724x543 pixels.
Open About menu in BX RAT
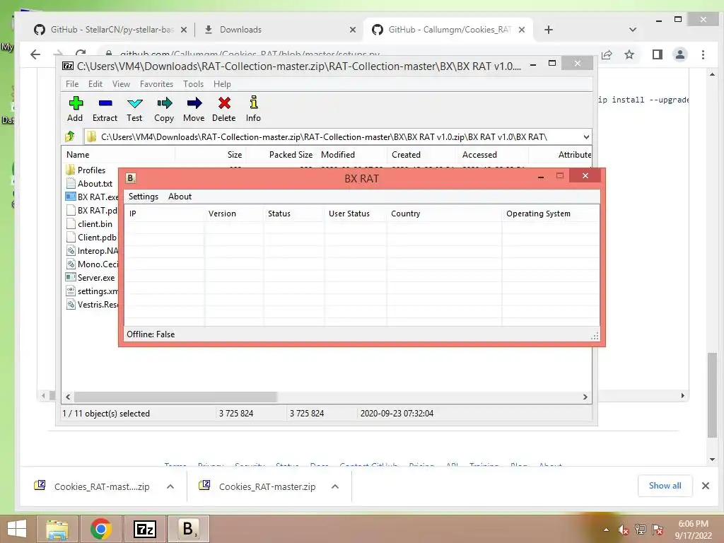(180, 197)
